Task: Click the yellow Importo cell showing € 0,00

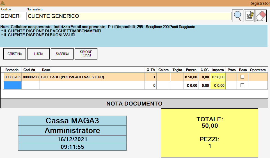Action: (x=218, y=85)
